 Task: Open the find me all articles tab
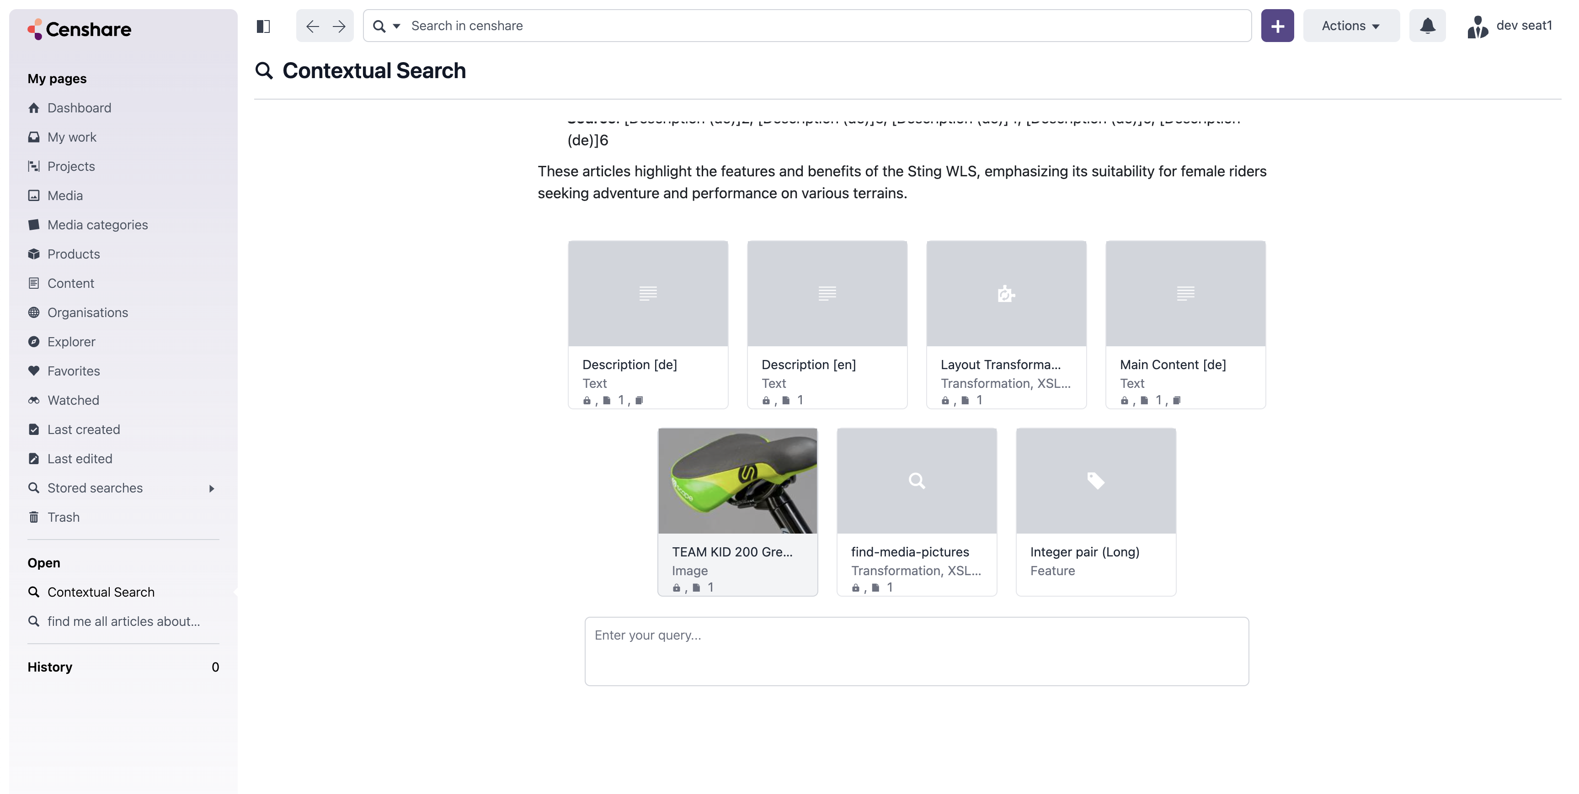pos(123,621)
